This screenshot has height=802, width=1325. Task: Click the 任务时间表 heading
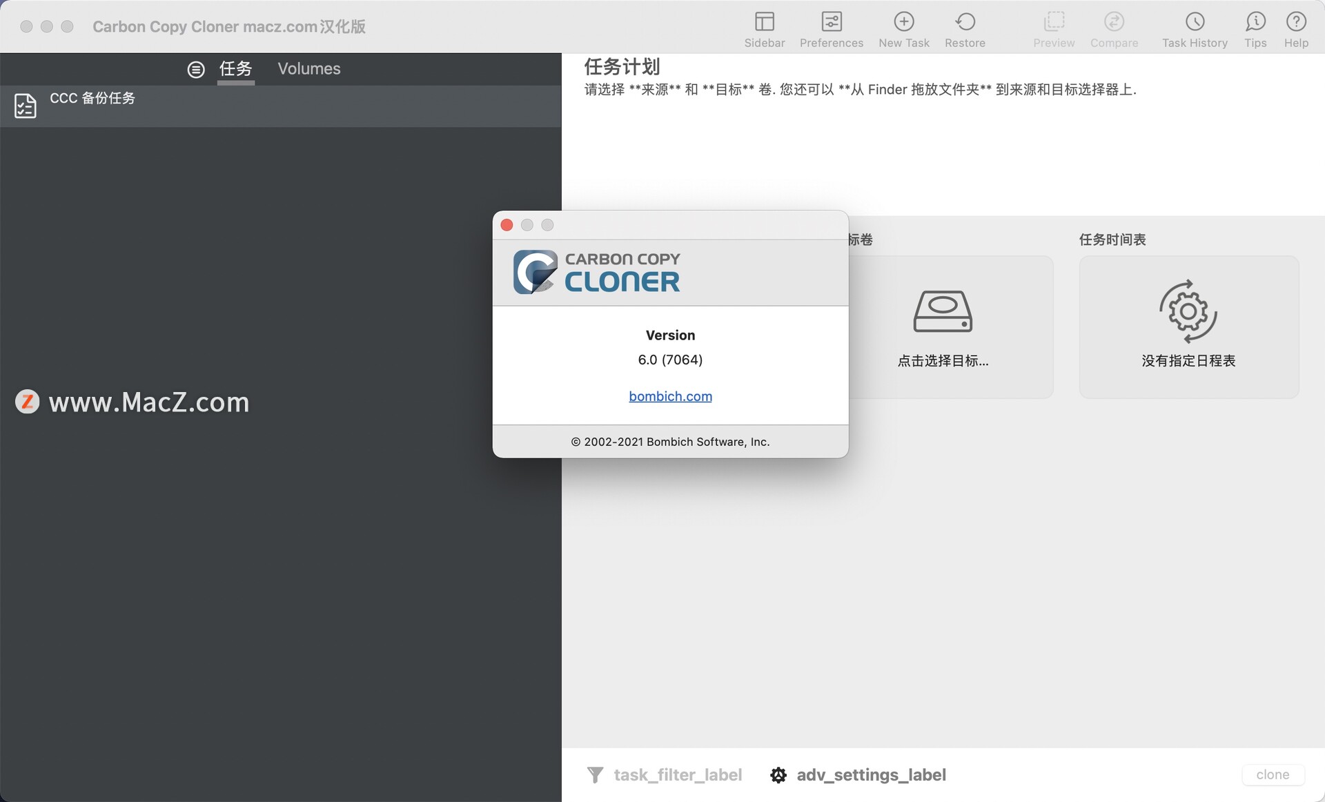coord(1112,239)
